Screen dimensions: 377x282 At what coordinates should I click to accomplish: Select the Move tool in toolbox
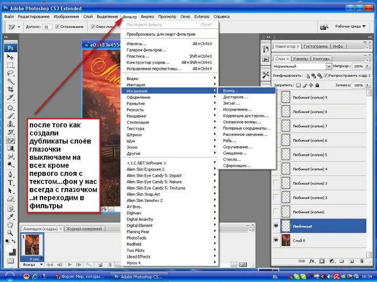coord(10,57)
